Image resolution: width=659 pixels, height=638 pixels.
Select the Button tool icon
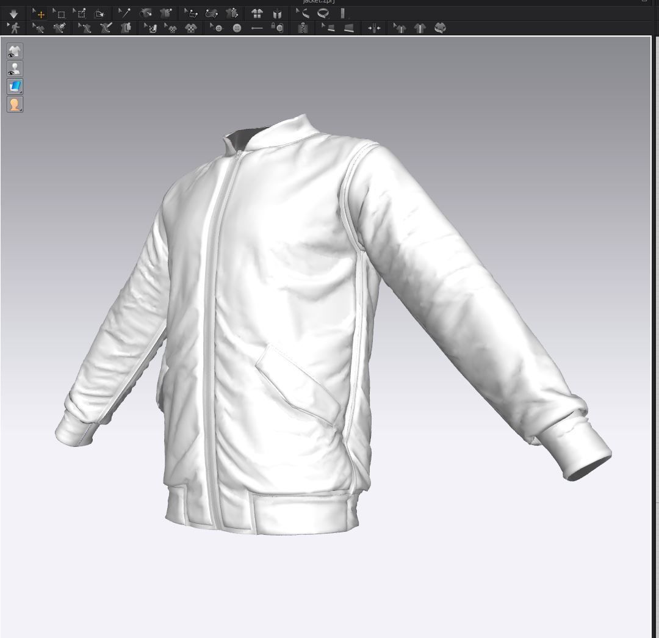click(237, 28)
